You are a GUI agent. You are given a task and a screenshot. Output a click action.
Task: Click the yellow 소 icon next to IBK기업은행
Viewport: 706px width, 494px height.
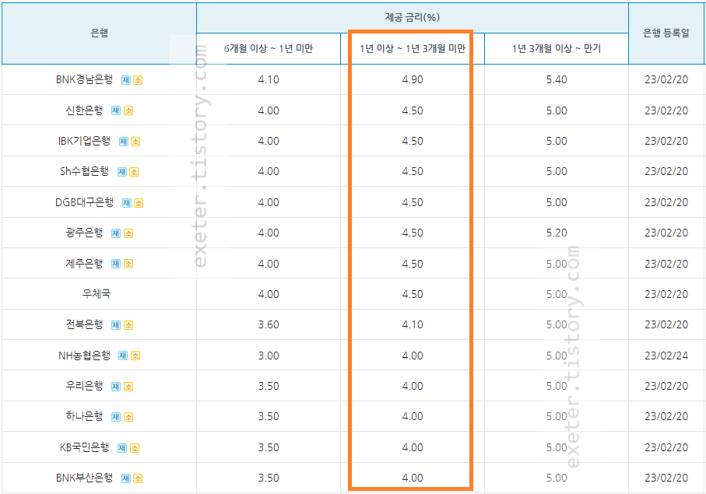(135, 142)
